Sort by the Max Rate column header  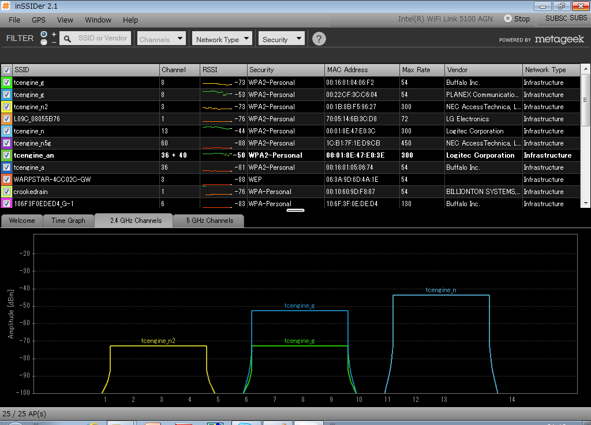coord(422,70)
